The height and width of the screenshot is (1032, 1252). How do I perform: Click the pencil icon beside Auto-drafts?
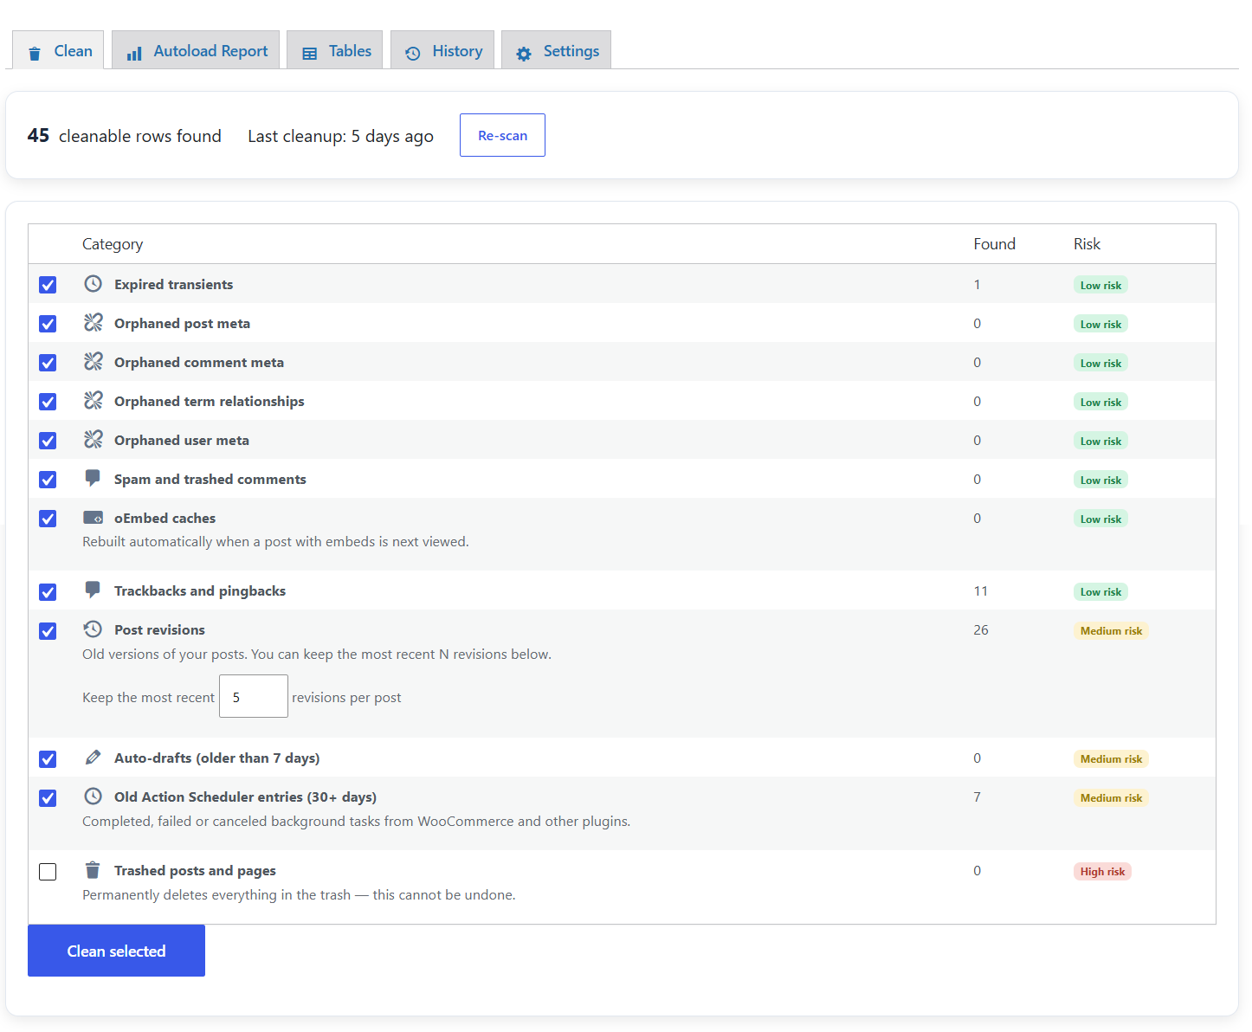point(93,758)
